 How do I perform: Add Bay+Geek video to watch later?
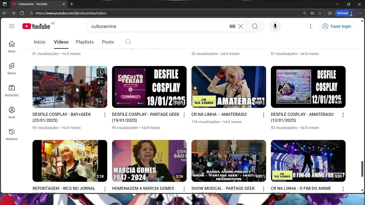coord(100,73)
